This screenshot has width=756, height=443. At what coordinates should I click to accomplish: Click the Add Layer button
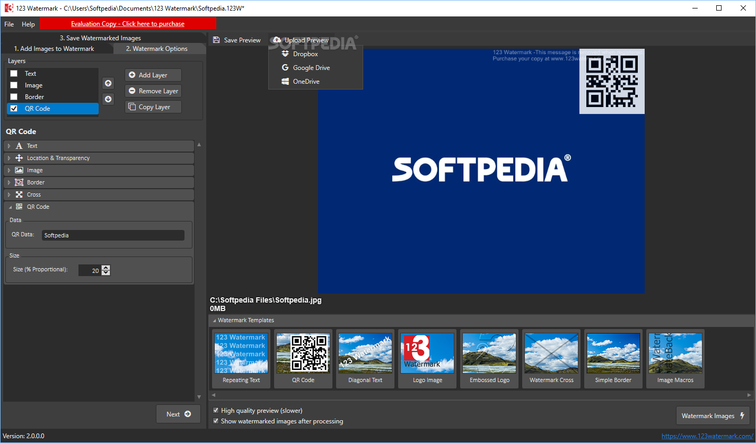tap(153, 75)
